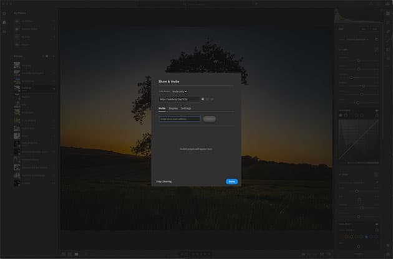Switch to photo grid view icon at bottom left
393x259 pixels.
point(64,254)
